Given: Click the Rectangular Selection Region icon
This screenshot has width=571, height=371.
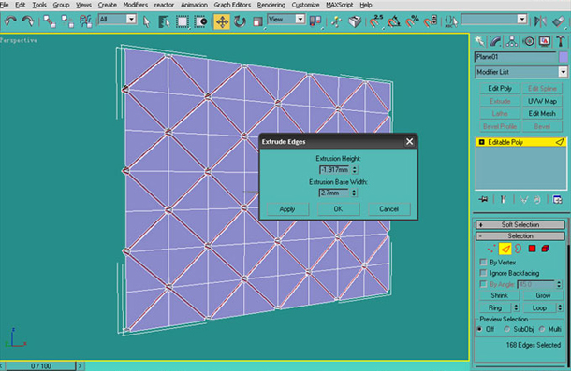Looking at the screenshot, I should coord(183,21).
